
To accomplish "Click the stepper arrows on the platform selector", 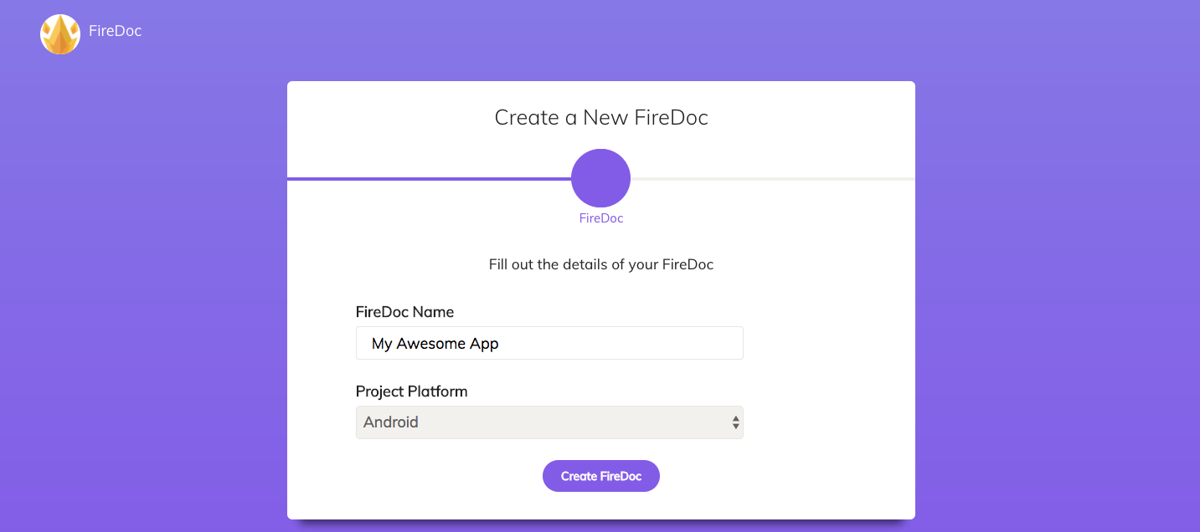I will (735, 422).
